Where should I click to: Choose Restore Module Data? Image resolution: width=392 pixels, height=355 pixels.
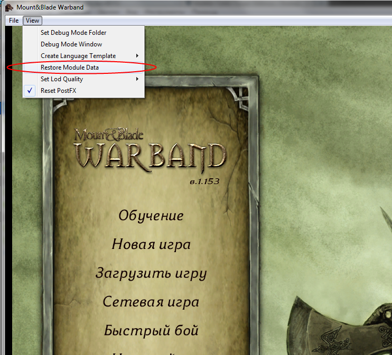click(x=83, y=68)
